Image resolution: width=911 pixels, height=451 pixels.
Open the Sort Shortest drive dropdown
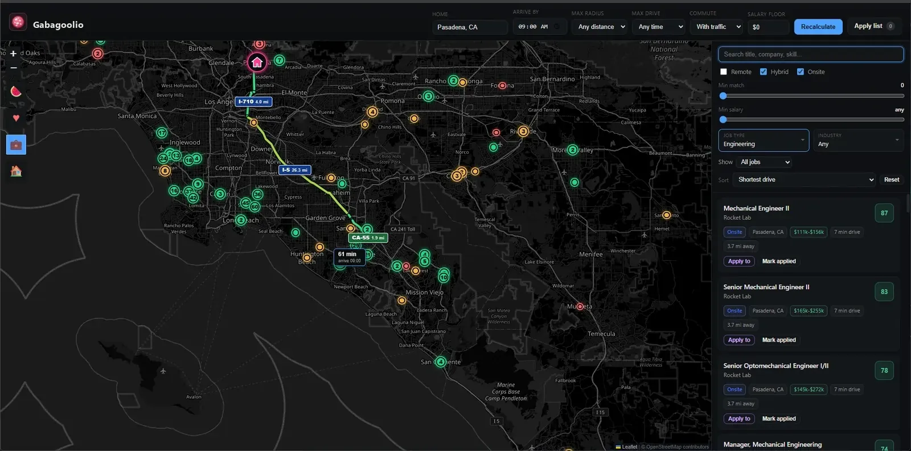[x=805, y=179]
